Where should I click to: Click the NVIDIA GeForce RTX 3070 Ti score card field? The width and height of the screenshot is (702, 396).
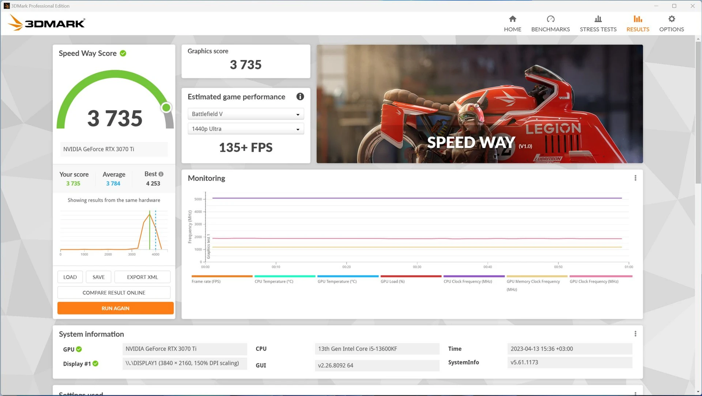(114, 149)
